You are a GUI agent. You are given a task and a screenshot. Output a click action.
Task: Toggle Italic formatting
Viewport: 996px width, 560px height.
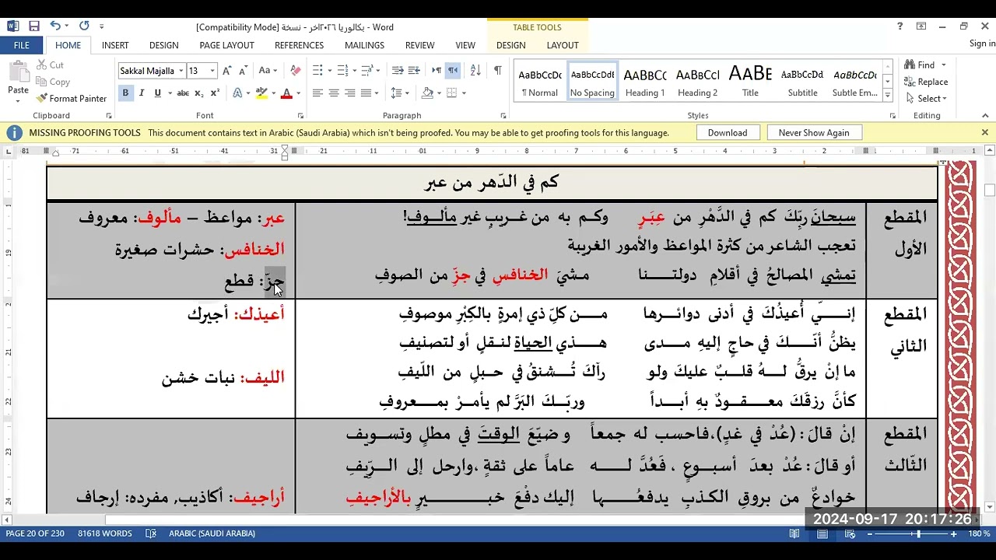142,93
